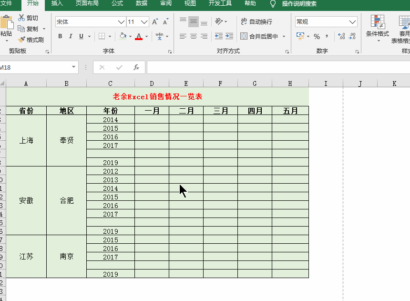Open the alignment group dialog launcher

click(287, 52)
